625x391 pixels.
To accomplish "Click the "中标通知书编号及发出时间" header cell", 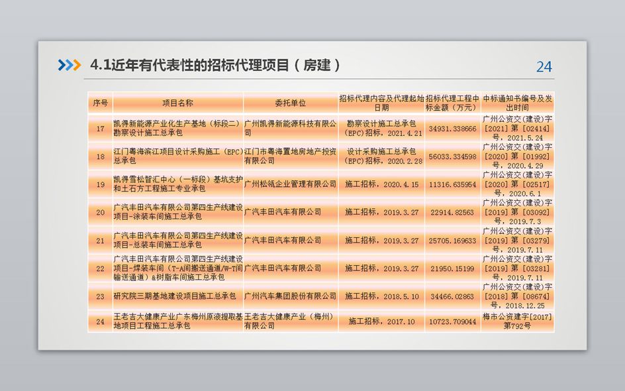I will pos(517,103).
